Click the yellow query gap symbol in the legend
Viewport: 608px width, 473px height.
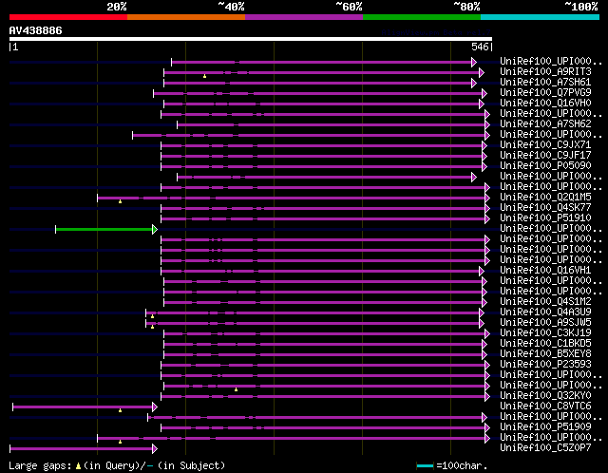click(x=78, y=466)
